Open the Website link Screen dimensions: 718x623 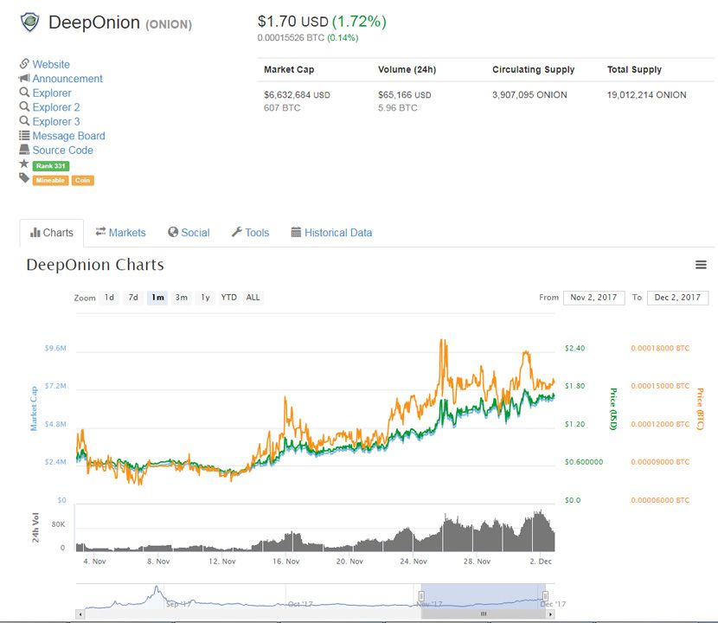51,65
